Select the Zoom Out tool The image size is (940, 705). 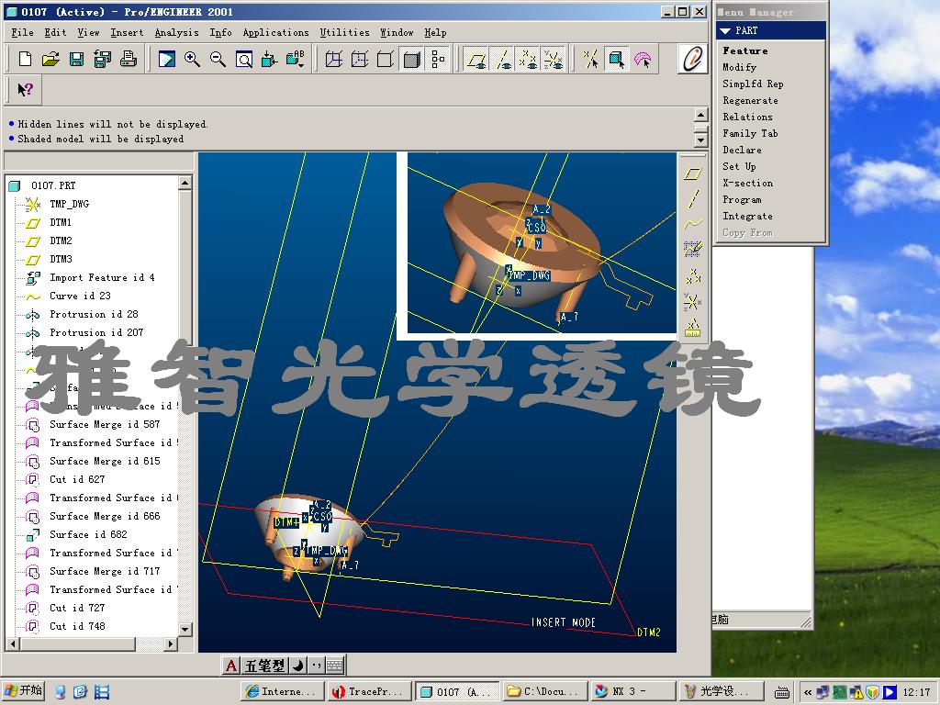(x=218, y=58)
